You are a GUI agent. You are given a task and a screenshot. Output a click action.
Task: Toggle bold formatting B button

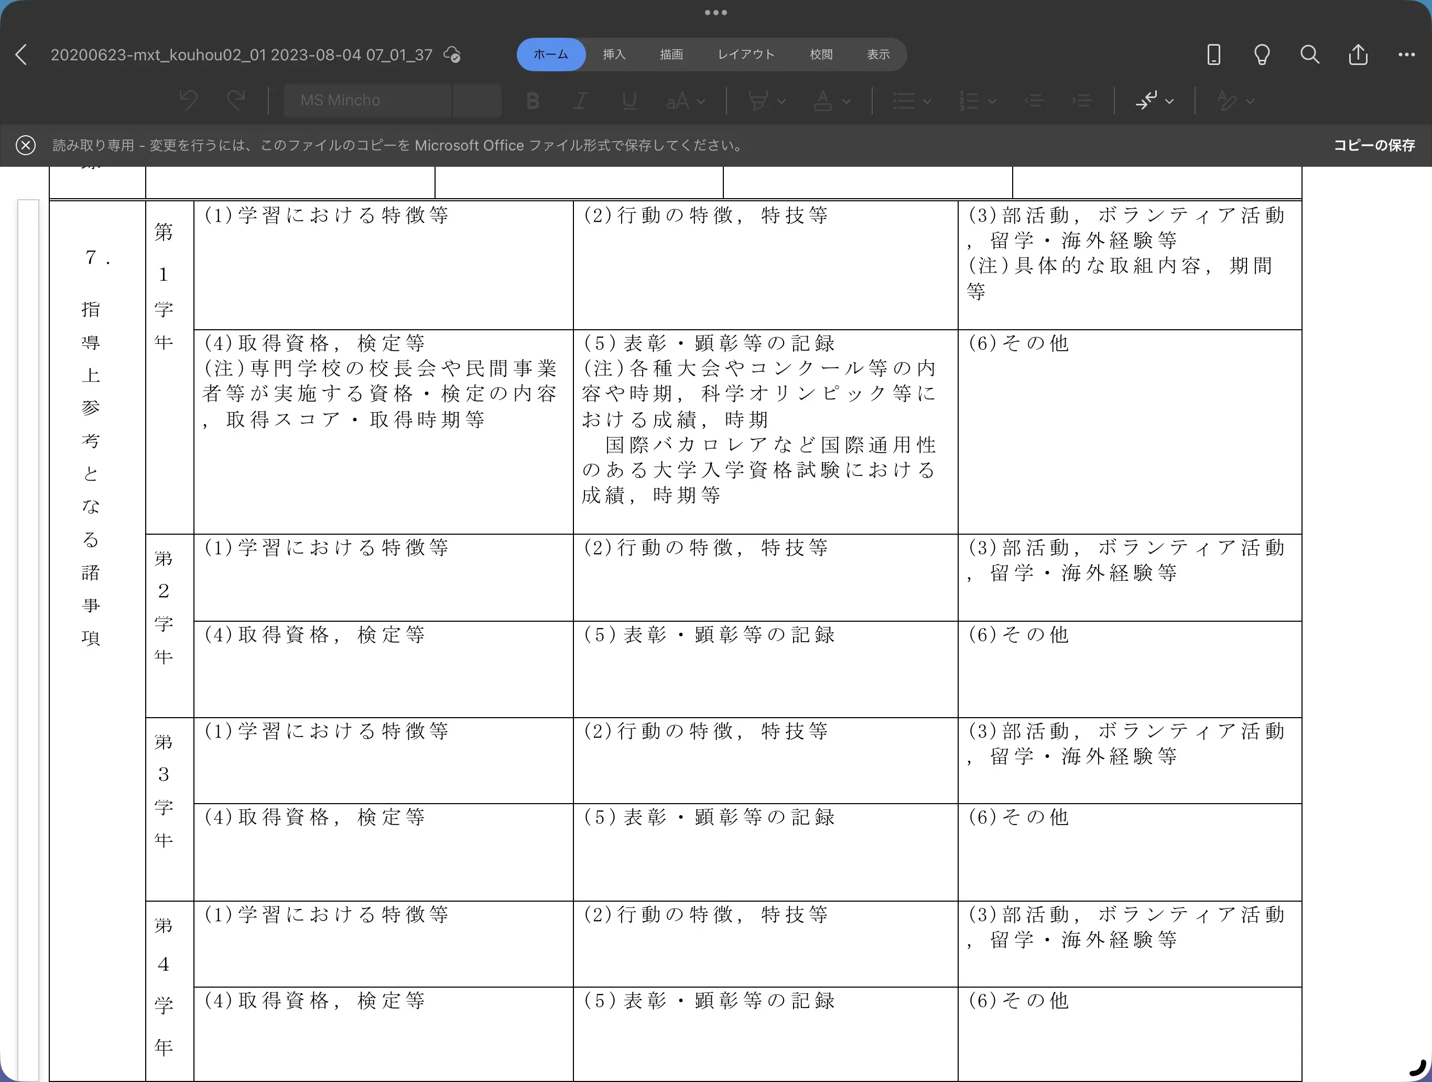[533, 101]
